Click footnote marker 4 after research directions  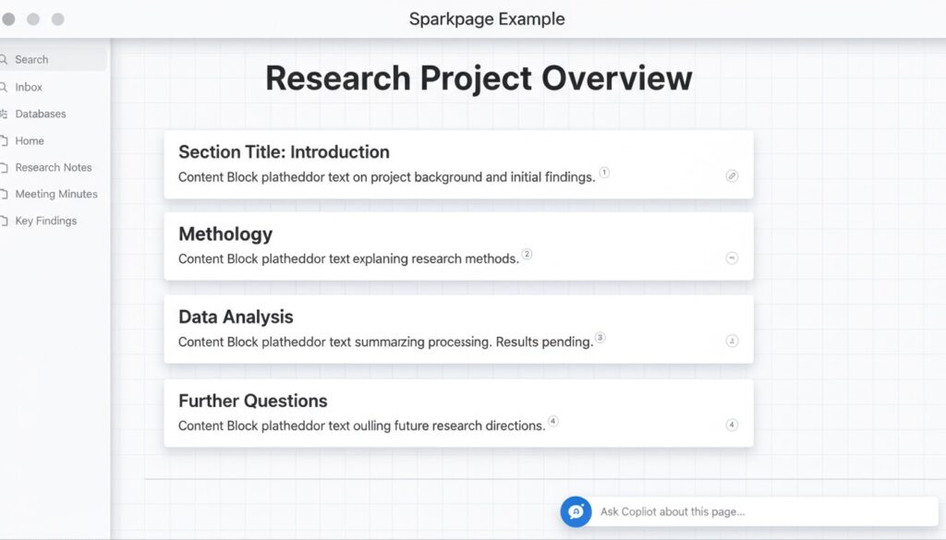[553, 421]
